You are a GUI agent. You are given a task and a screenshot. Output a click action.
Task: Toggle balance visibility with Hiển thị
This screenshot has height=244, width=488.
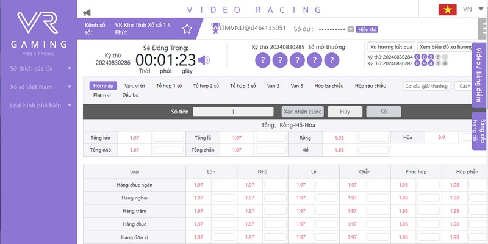point(367,29)
